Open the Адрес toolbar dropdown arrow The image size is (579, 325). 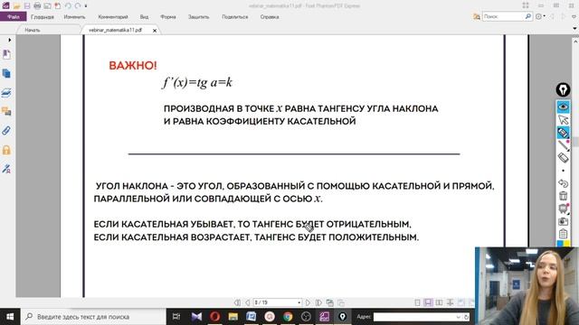(x=459, y=317)
